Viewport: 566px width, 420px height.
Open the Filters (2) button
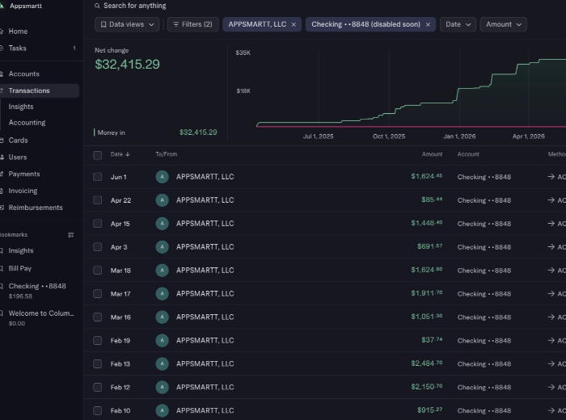click(x=193, y=24)
